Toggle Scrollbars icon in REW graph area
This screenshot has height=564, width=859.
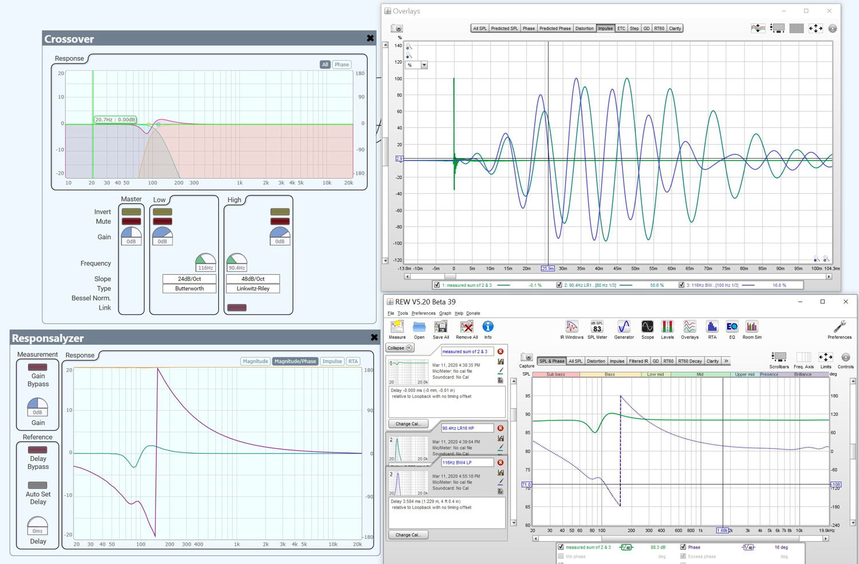tap(779, 357)
